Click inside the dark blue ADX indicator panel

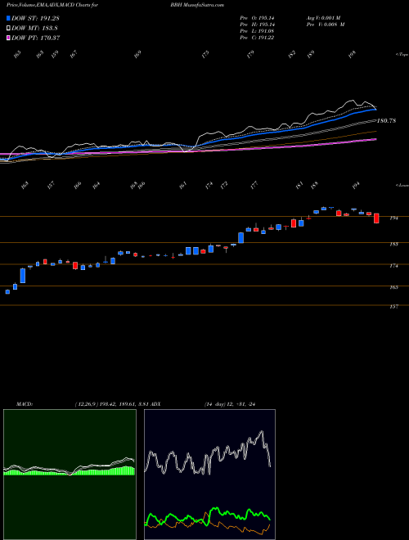tap(209, 475)
